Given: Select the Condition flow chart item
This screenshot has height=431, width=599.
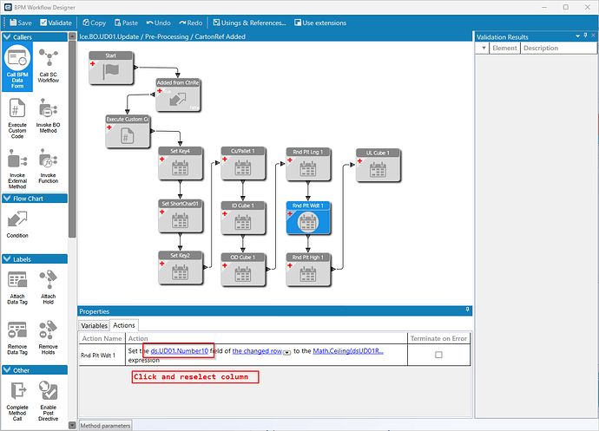Looking at the screenshot, I should pos(17,225).
